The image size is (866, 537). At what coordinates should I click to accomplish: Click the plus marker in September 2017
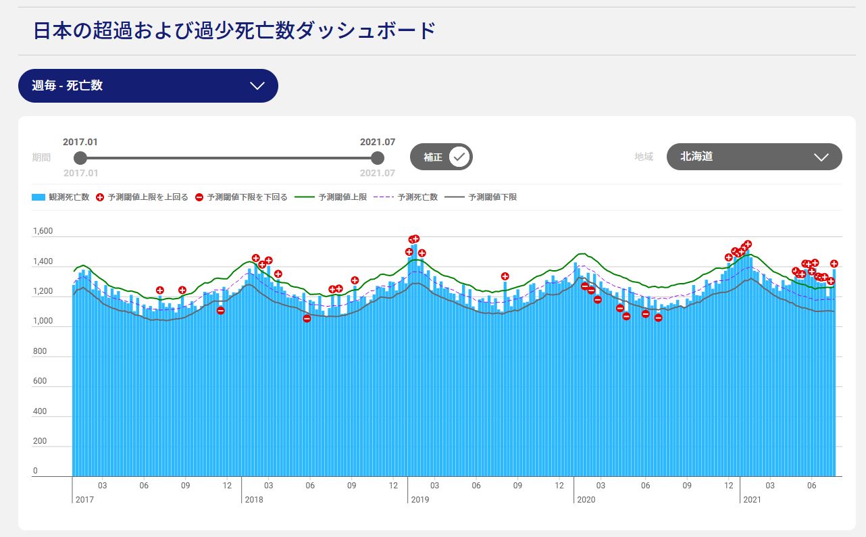tap(182, 290)
